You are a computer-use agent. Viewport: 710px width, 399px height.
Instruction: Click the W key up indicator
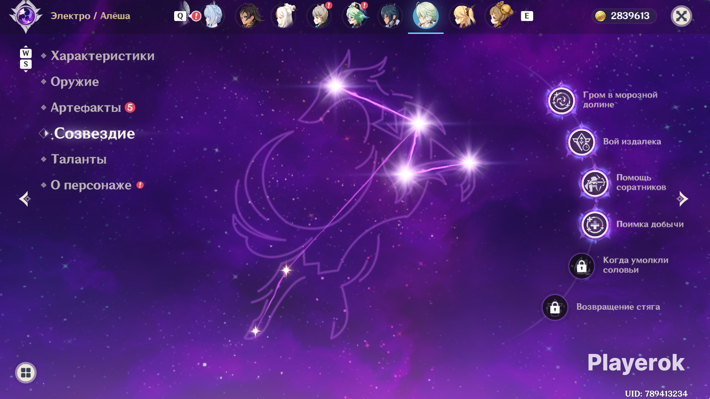pyautogui.click(x=26, y=53)
